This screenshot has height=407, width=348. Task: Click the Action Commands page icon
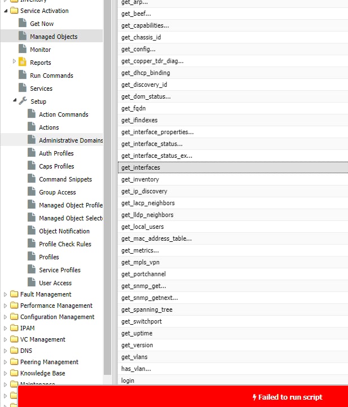32,114
